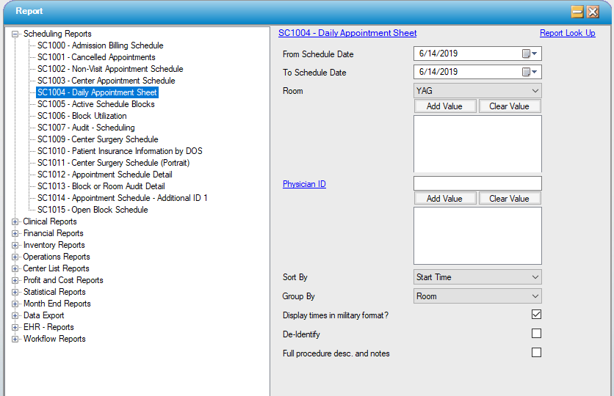Expand the Inventory Reports node
The height and width of the screenshot is (396, 614).
(x=15, y=245)
